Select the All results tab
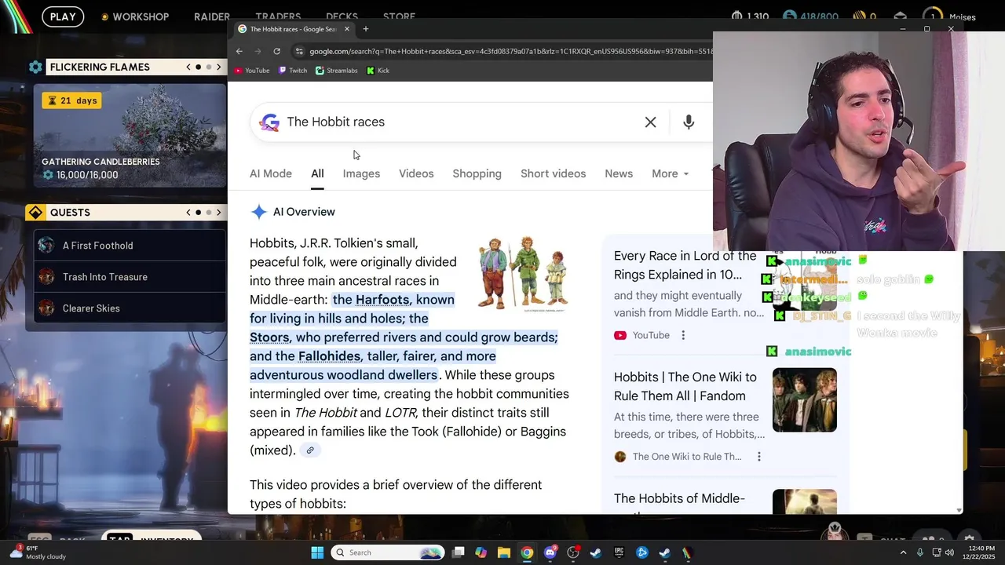 317,173
